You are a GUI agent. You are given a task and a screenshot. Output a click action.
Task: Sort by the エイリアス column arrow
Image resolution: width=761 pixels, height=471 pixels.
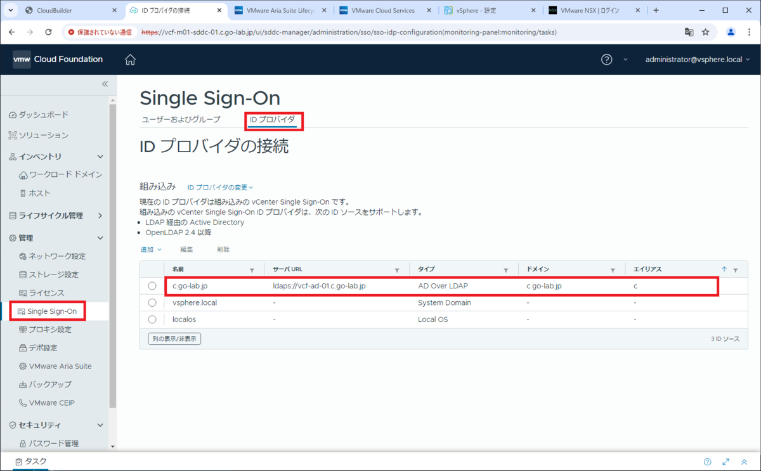point(724,269)
